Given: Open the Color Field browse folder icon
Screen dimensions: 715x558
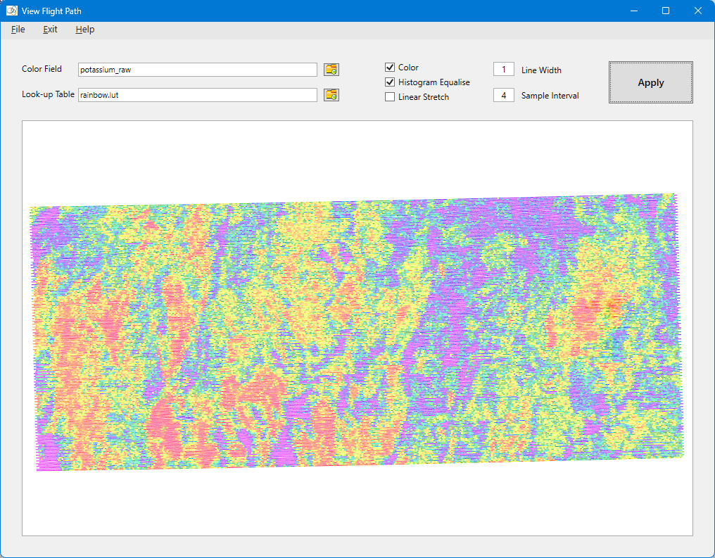Looking at the screenshot, I should point(331,69).
